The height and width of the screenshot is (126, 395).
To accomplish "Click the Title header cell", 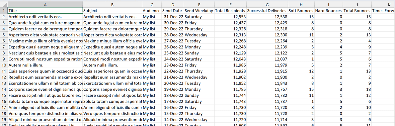I will [45, 11].
